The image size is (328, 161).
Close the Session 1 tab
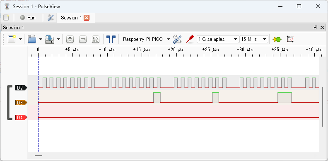coord(87,18)
